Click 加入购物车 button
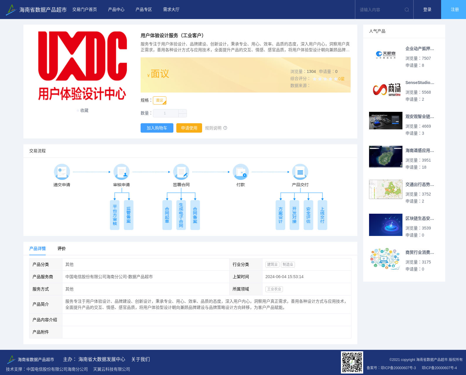Image resolution: width=466 pixels, height=375 pixels. coord(157,128)
